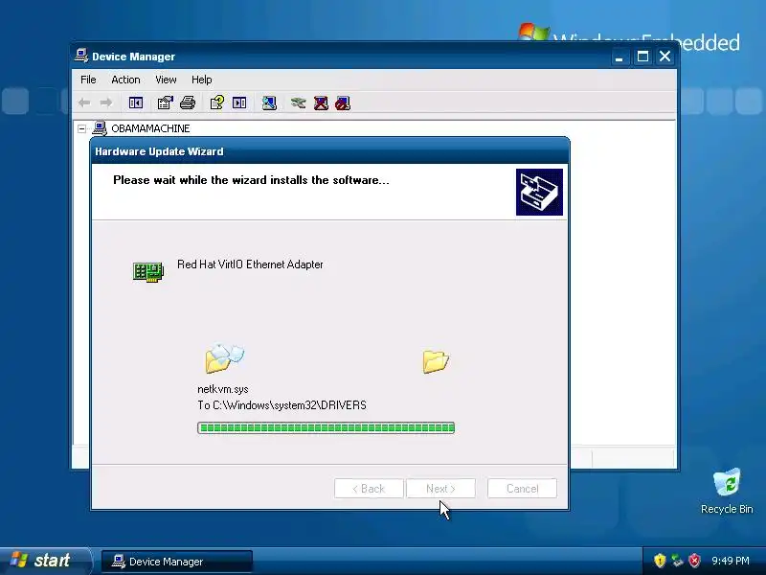Click the Start button
766x575 pixels.
44,561
